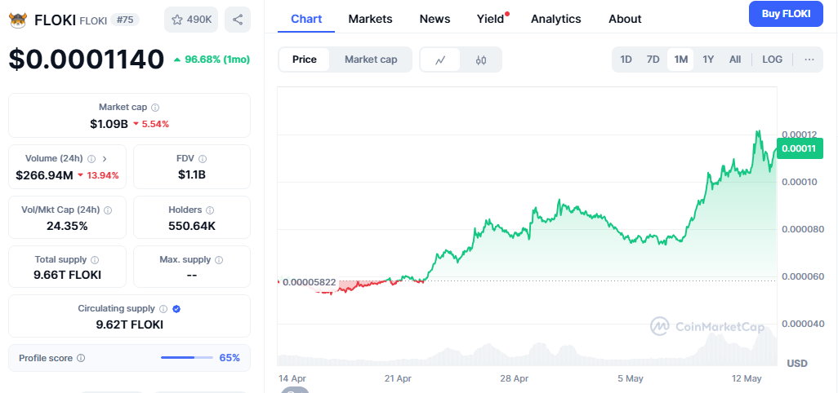Image resolution: width=838 pixels, height=393 pixels.
Task: Click the 28 Apr date axis label
Action: pyautogui.click(x=514, y=378)
